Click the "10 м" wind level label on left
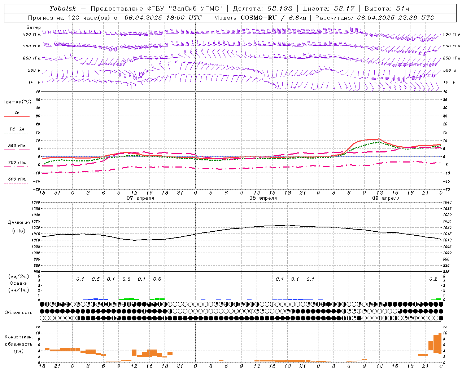Image resolution: width=462 pixels, height=369 pixels. [x=35, y=82]
